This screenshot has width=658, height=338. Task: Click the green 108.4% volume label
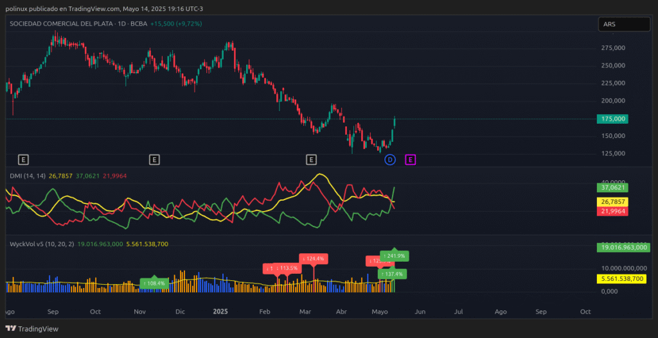coord(154,283)
